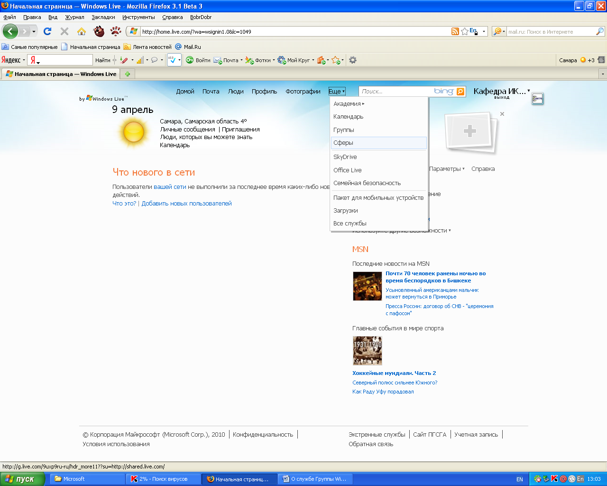Expand the Кафедра ИК account dropdown
The width and height of the screenshot is (607, 486).
(x=501, y=91)
